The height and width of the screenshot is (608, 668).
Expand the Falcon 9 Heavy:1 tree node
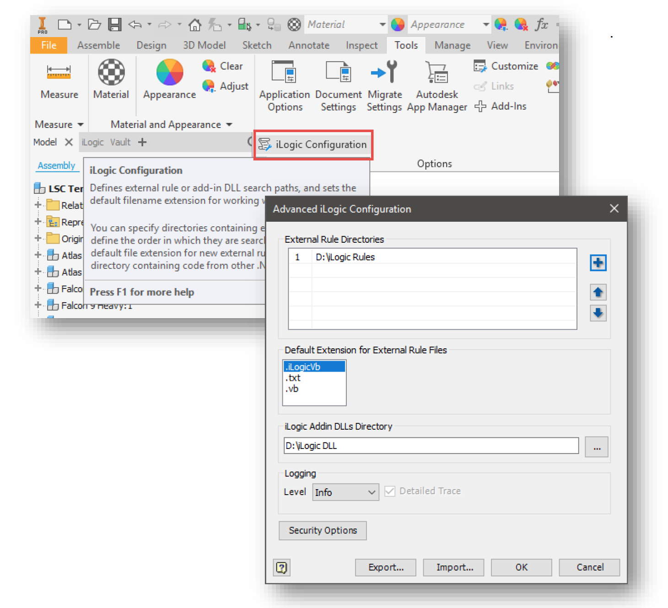click(x=38, y=305)
